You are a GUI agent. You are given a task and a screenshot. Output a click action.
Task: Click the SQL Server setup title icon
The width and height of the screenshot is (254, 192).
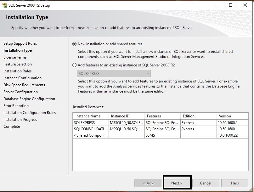click(4, 5)
